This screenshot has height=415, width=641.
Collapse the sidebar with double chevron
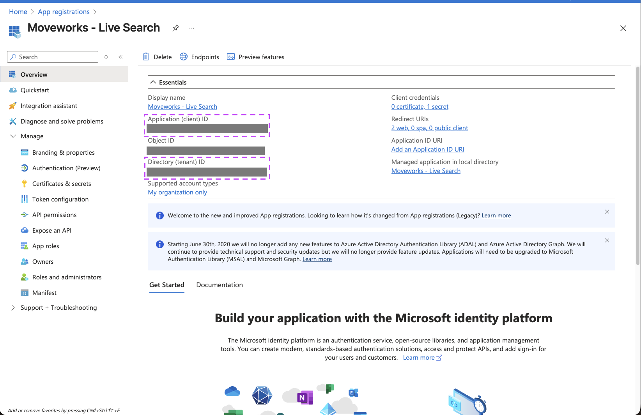pyautogui.click(x=121, y=57)
